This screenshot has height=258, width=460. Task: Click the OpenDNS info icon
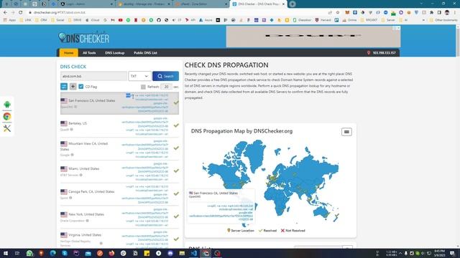pos(75,107)
